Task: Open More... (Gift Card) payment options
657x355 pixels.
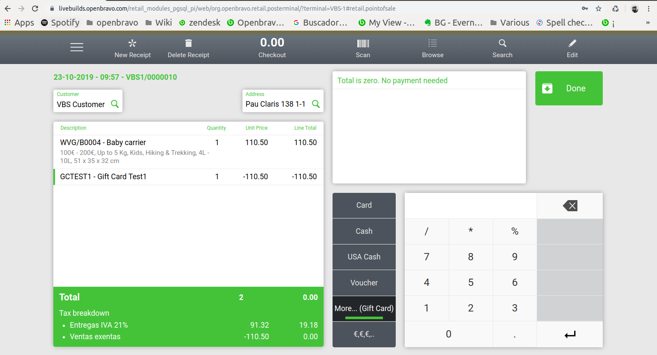Action: [364, 308]
